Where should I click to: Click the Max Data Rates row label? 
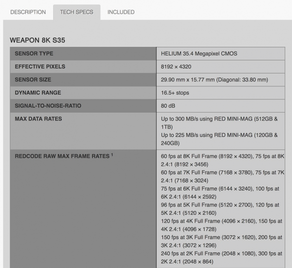click(x=38, y=119)
